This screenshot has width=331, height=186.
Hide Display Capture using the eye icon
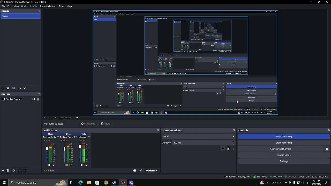(33, 99)
